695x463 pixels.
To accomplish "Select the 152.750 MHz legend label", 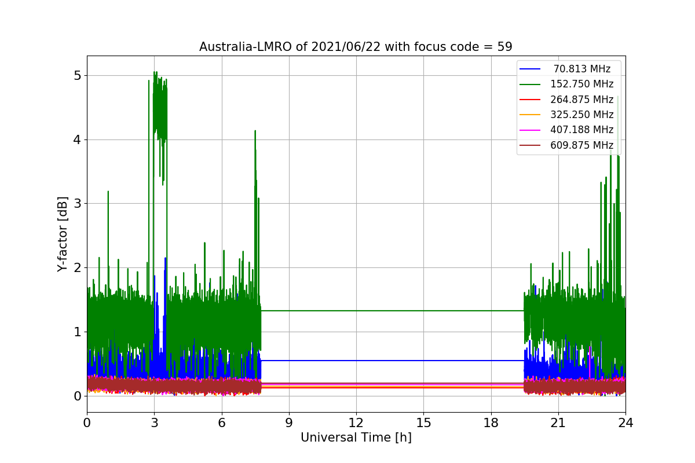I will tap(582, 84).
